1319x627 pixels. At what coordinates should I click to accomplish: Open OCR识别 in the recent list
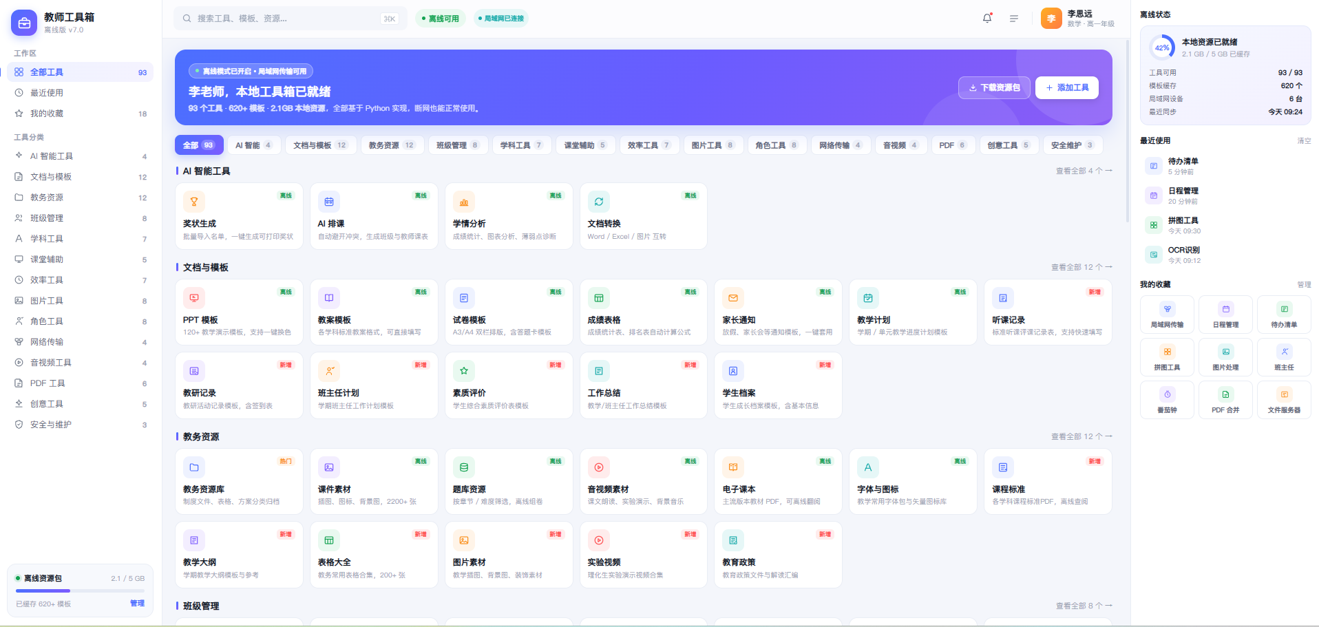pos(1225,255)
